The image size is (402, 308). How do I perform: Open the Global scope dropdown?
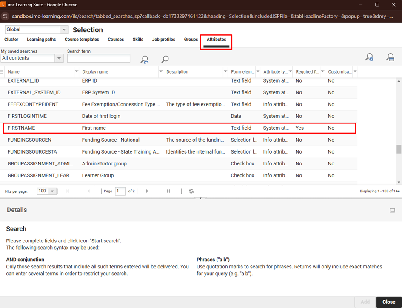[64, 30]
